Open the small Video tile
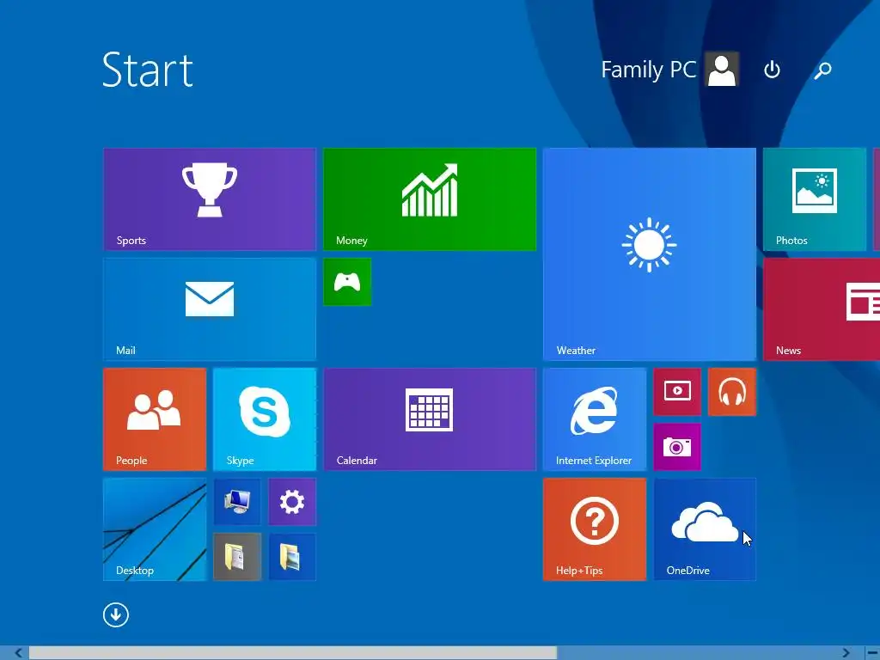This screenshot has height=660, width=880. [x=677, y=392]
